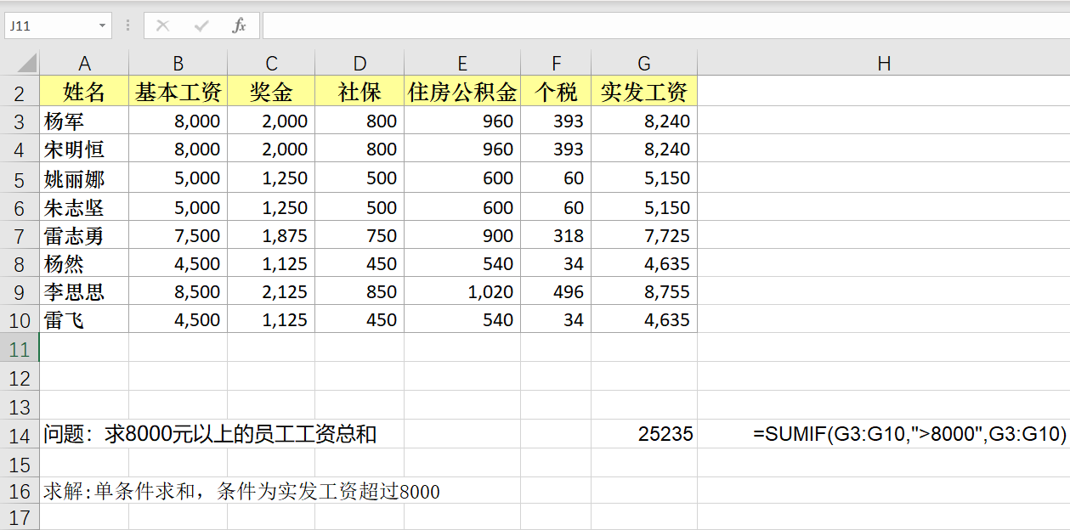Select row 11 header
Screen dimensions: 1070x530
point(20,348)
